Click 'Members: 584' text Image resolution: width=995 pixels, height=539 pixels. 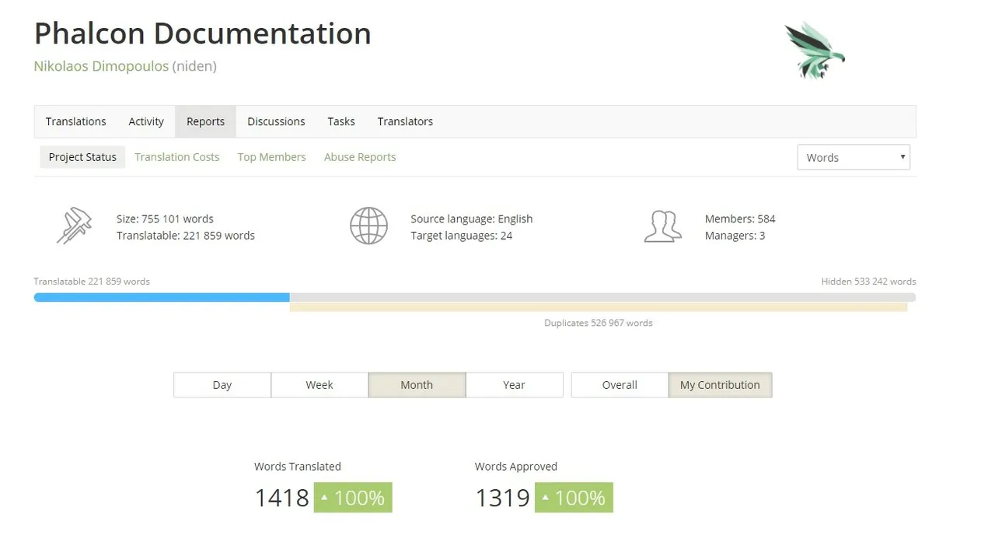[740, 219]
